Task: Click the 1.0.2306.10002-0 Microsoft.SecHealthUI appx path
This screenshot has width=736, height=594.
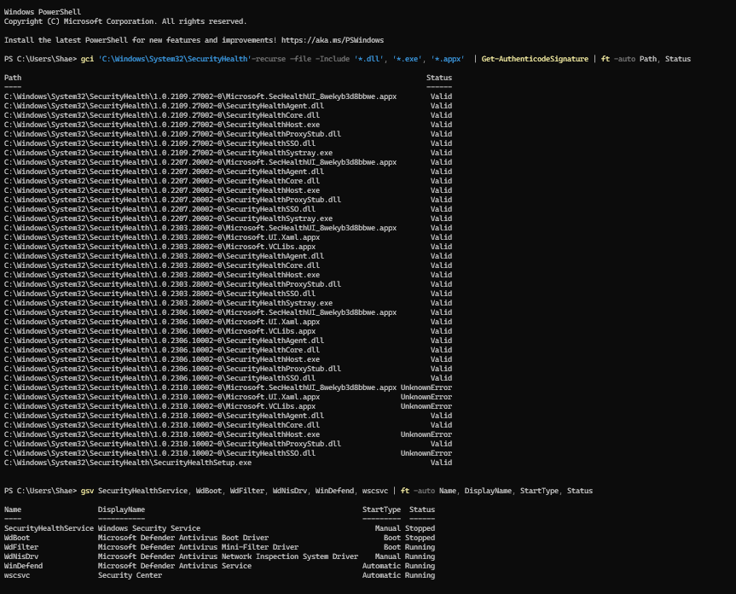Action: (200, 312)
